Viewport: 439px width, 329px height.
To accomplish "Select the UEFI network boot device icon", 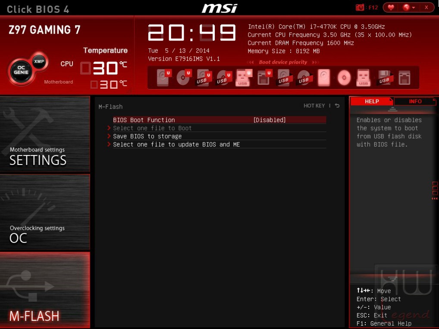I will pyautogui.click(x=264, y=78).
